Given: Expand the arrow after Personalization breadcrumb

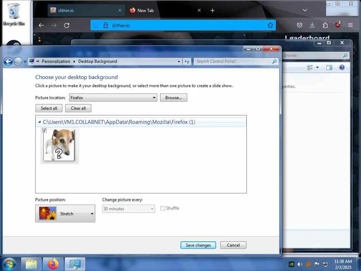Looking at the screenshot, I should tap(74, 61).
